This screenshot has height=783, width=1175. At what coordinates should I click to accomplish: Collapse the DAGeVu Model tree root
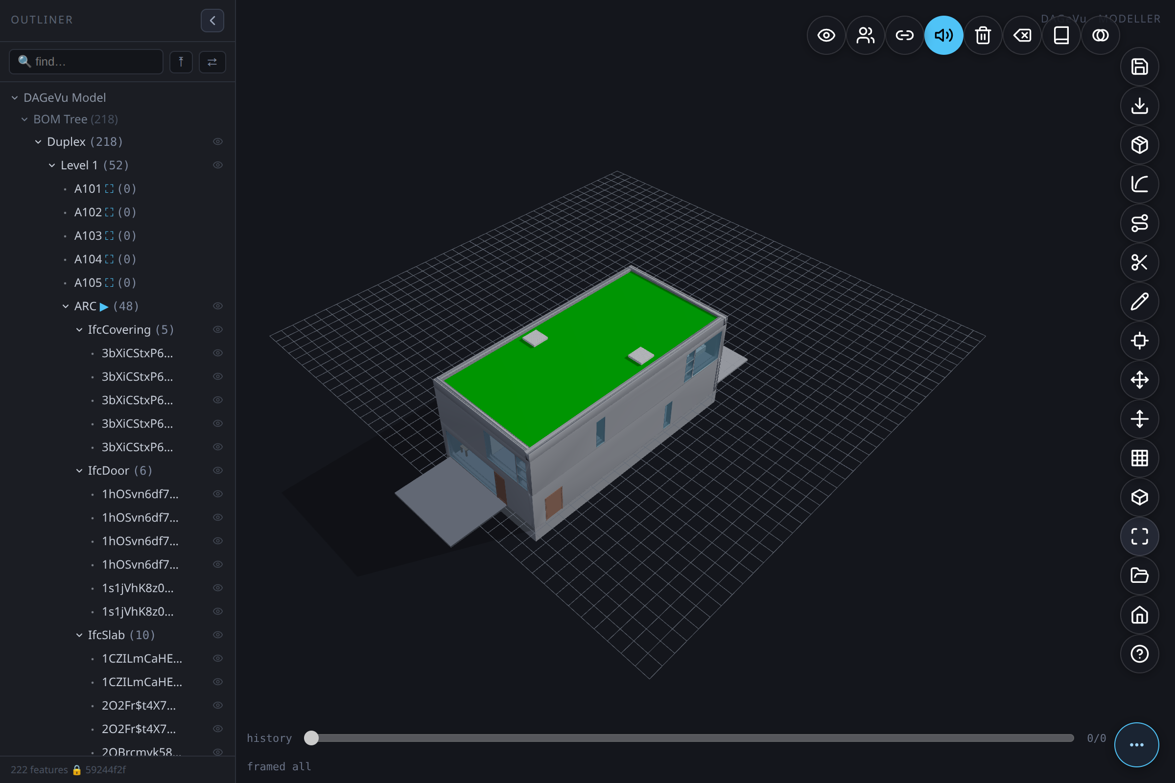(15, 98)
